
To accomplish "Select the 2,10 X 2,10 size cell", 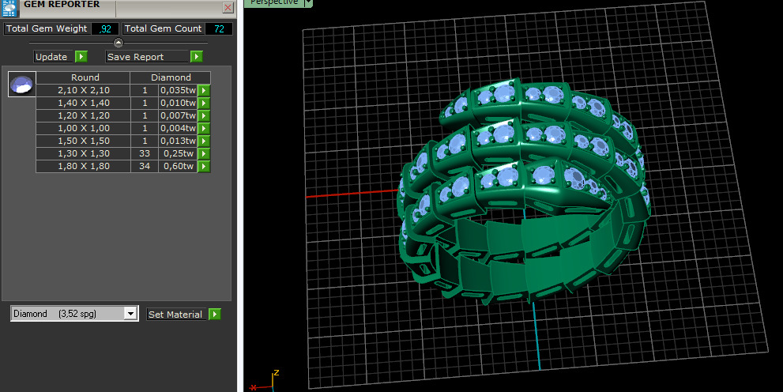I will point(84,90).
